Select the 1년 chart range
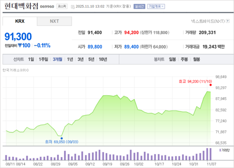 [70, 59]
